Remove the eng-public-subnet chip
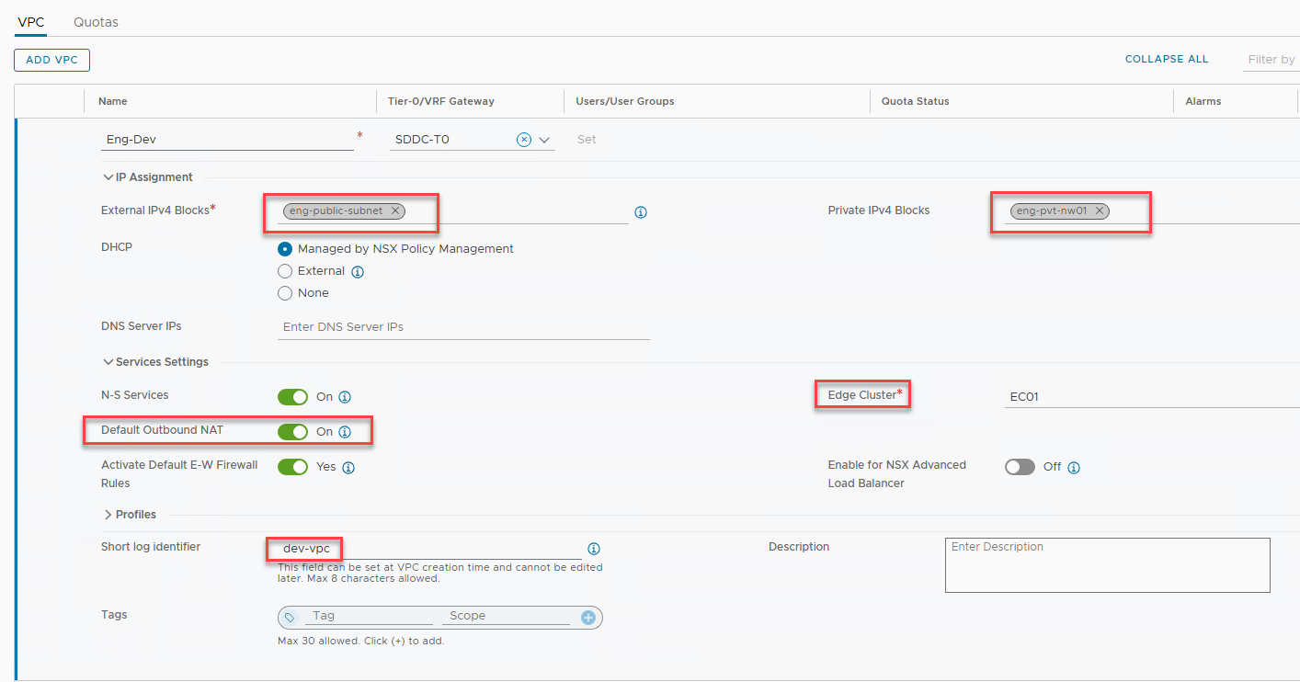Viewport: 1300px width, 682px height. pos(394,210)
